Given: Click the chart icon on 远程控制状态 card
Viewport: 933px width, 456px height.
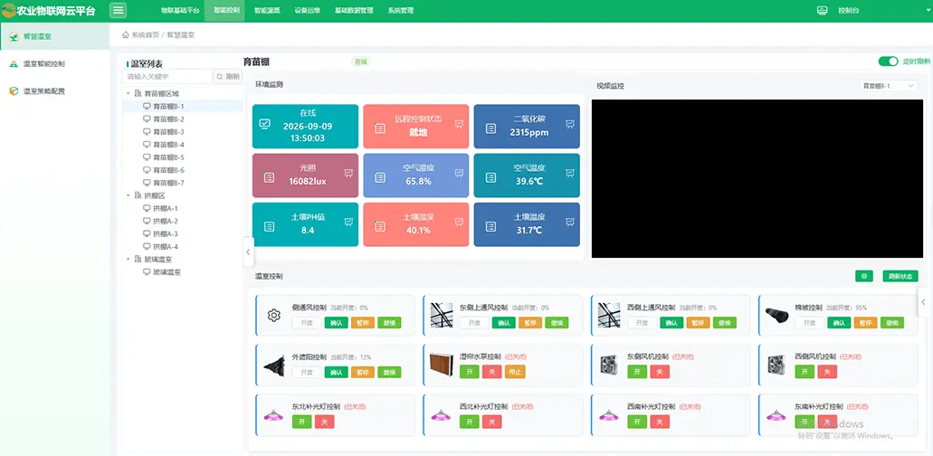Looking at the screenshot, I should click(459, 124).
